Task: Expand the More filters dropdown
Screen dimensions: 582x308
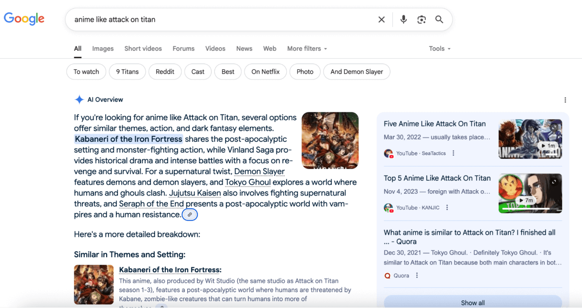Action: [307, 48]
